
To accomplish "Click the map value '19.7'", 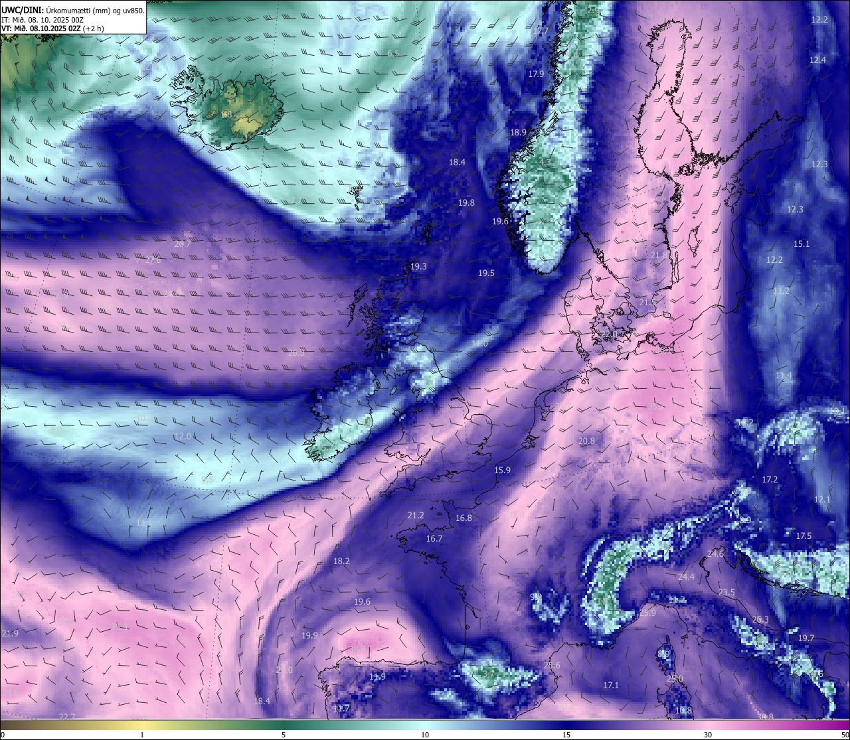I will click(x=806, y=638).
